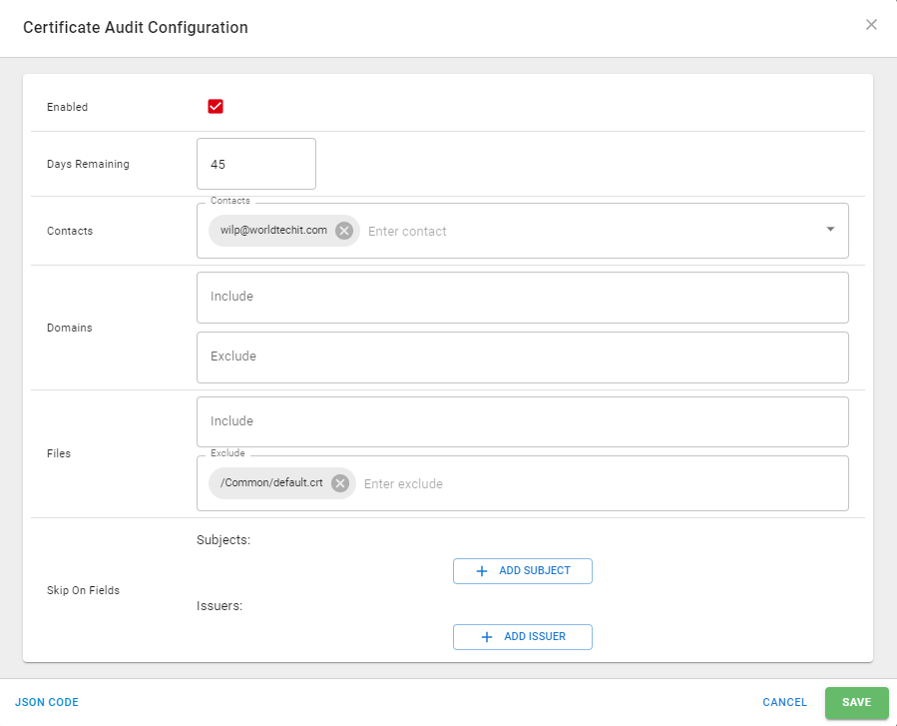The height and width of the screenshot is (726, 897).
Task: Click the plus icon on Add Subject
Action: coord(482,571)
